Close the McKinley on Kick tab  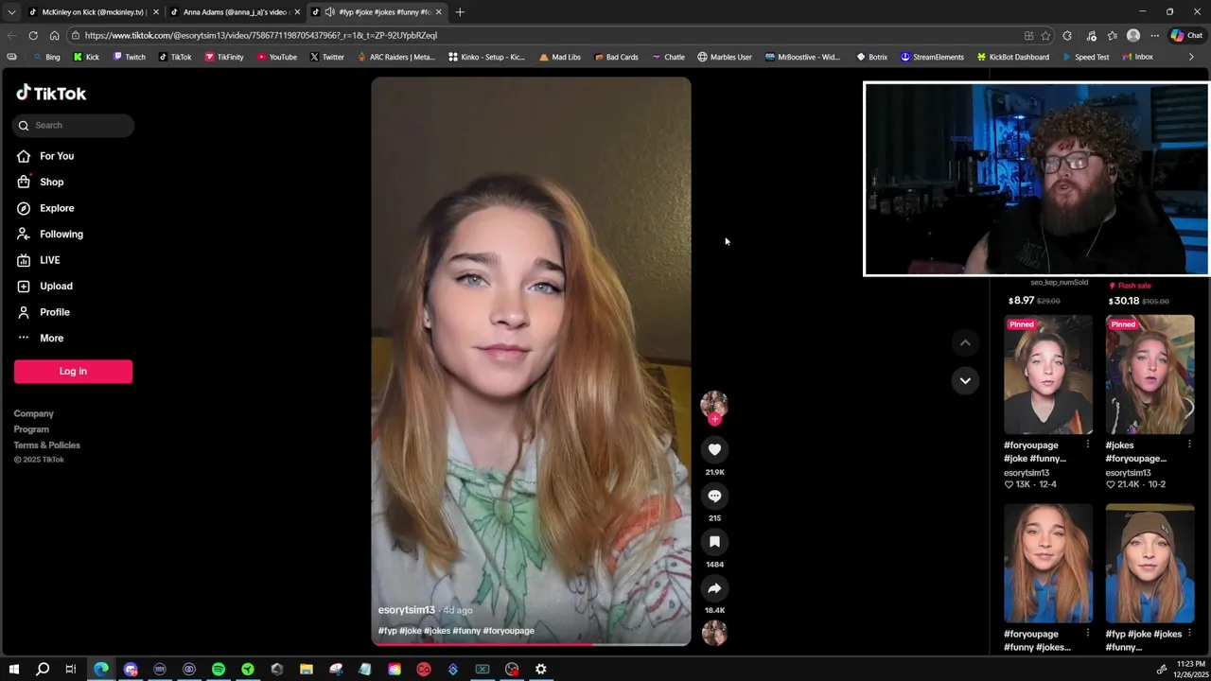click(x=156, y=12)
